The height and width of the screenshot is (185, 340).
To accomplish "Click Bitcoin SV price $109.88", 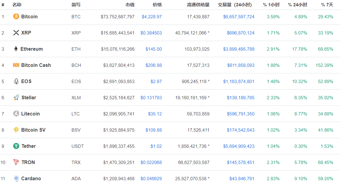I will coord(154,130).
